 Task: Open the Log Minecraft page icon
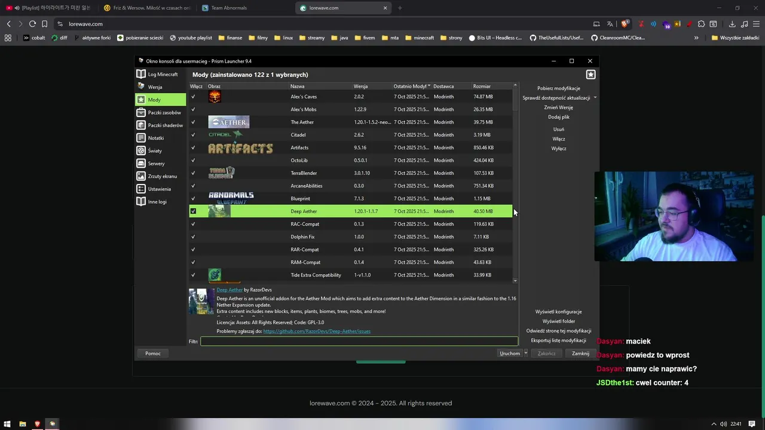141,74
